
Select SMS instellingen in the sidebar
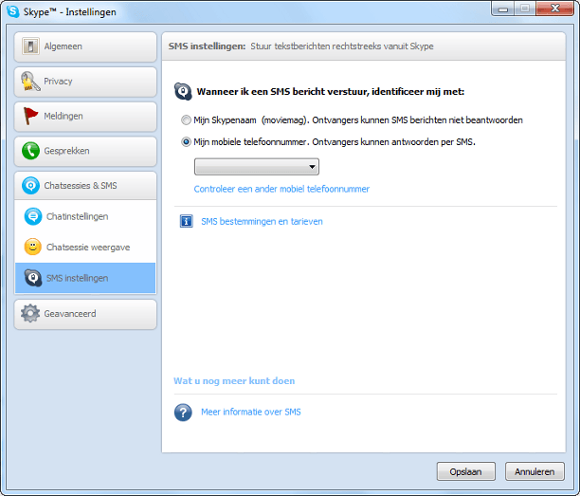(85, 278)
